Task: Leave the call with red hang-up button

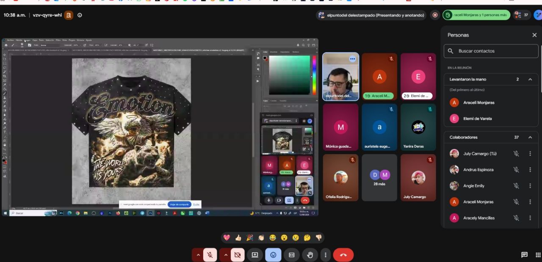Action: coord(343,255)
